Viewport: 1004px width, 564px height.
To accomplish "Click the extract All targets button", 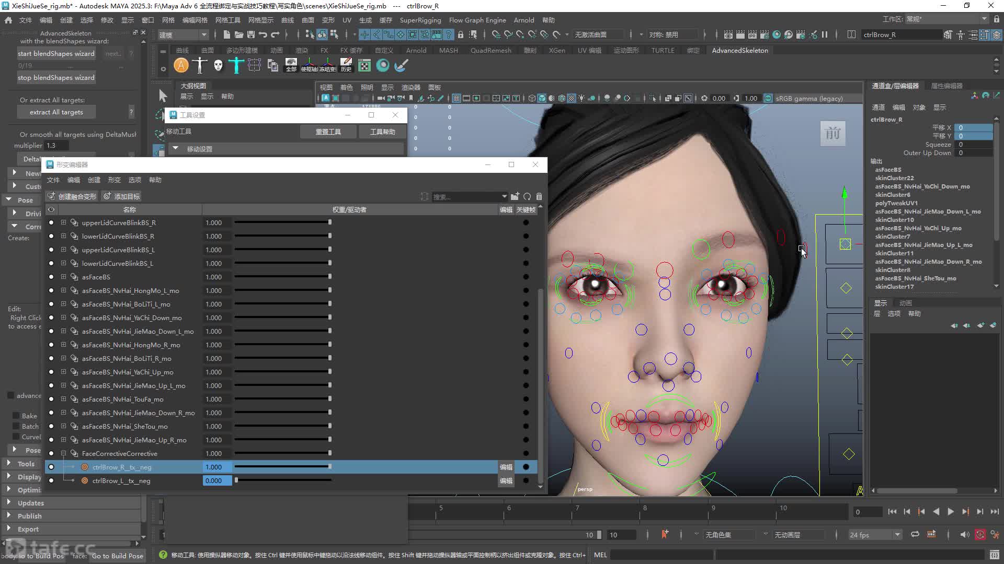I will [x=56, y=112].
